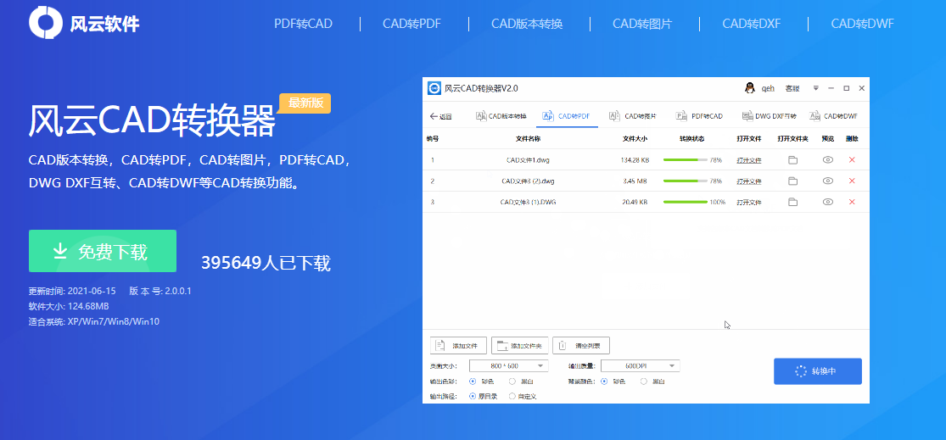Click the 395649人已下载 download count
This screenshot has height=440, width=946.
266,264
